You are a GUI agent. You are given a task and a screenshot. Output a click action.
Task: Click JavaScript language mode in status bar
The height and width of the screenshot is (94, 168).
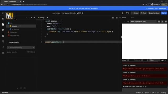pos(163,93)
